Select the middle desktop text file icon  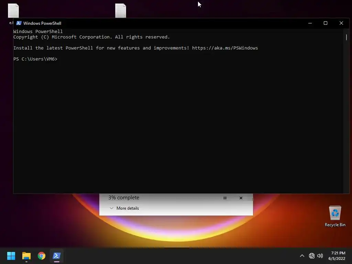click(x=121, y=11)
